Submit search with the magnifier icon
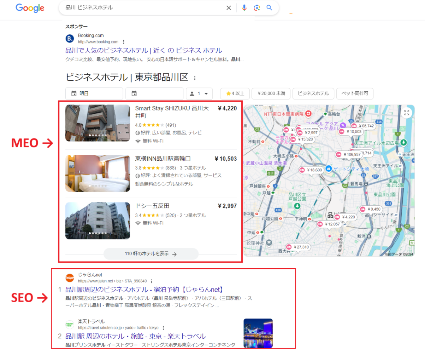The image size is (425, 349). pos(269,8)
